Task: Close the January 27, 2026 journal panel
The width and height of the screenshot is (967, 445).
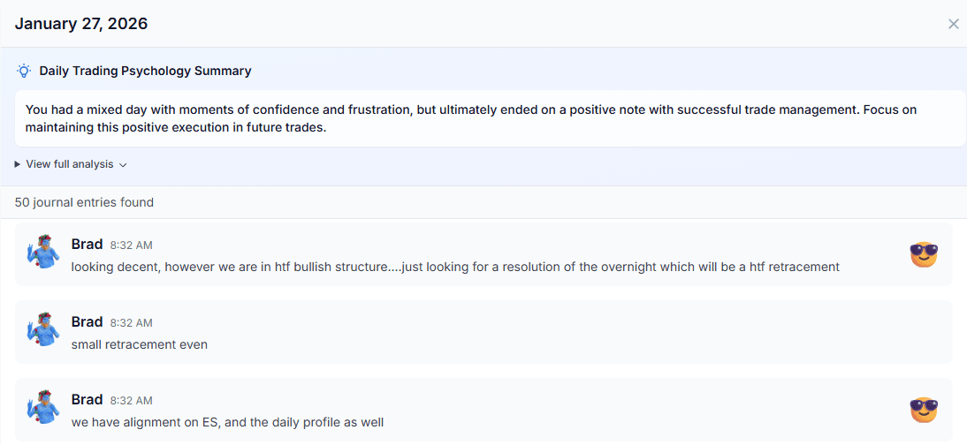Action: [953, 24]
